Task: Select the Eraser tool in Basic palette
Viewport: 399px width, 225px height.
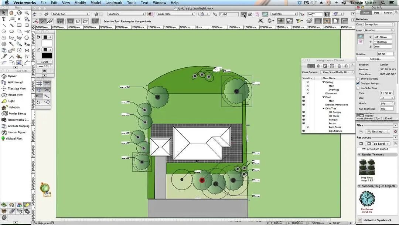Action: (x=19, y=63)
